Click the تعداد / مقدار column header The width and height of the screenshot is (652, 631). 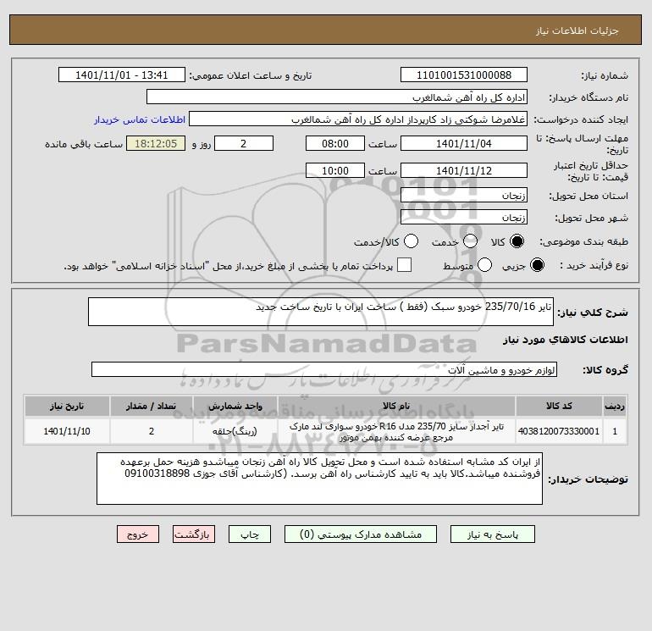click(152, 406)
